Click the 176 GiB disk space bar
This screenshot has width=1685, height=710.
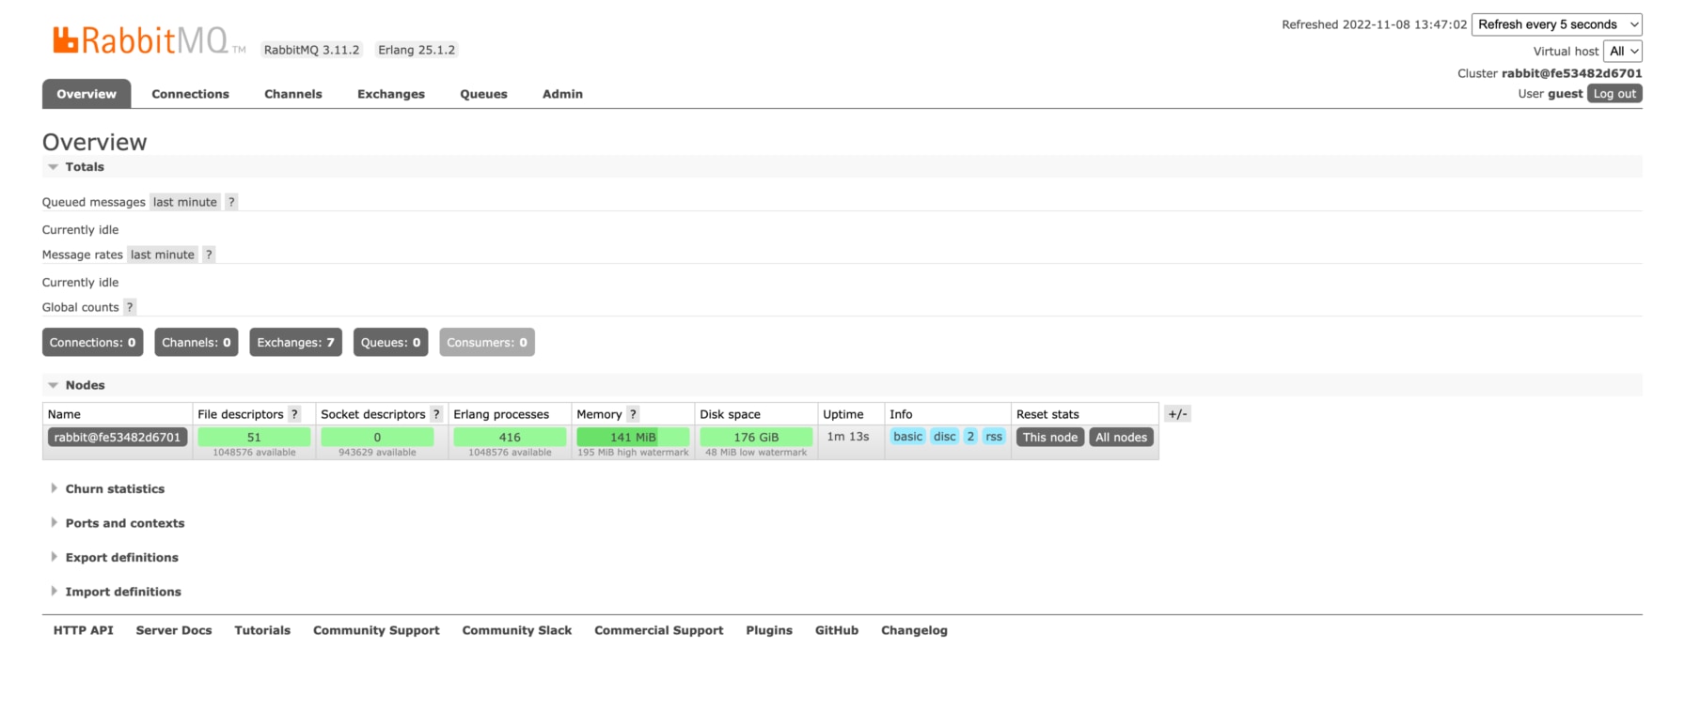[x=756, y=438]
